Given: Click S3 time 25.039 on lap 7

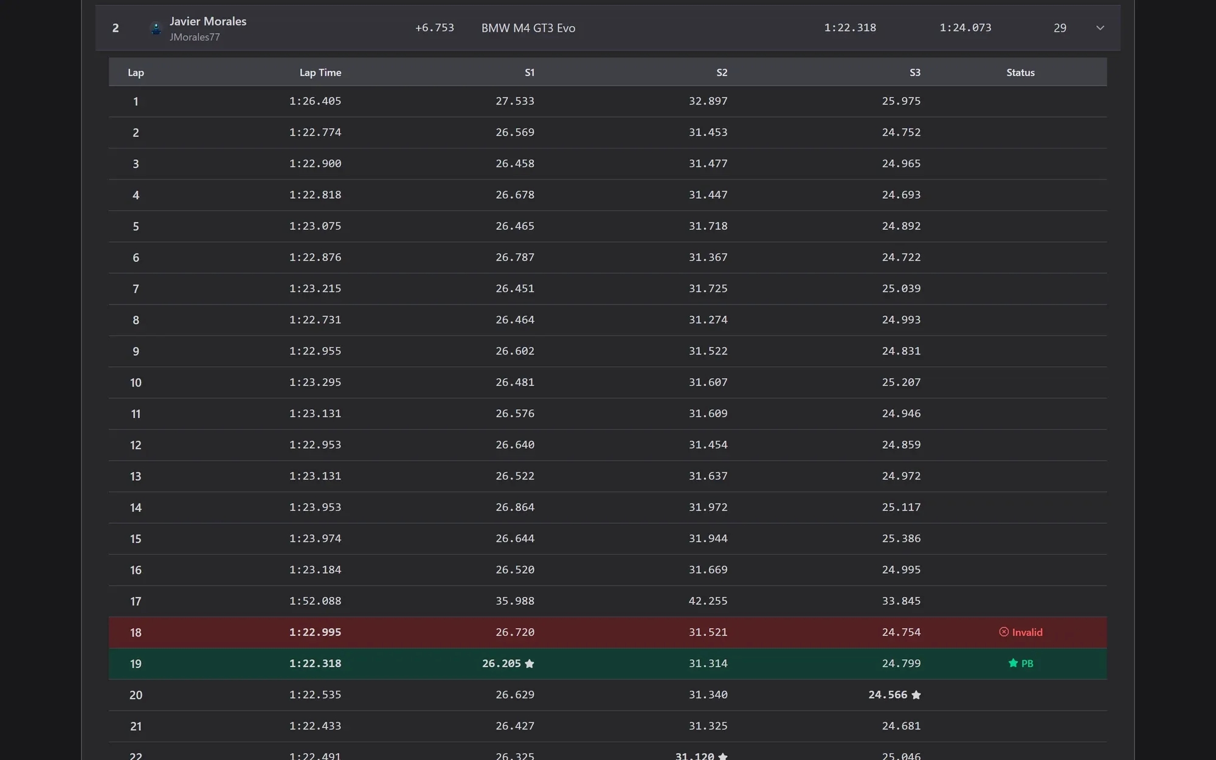Looking at the screenshot, I should tap(901, 289).
